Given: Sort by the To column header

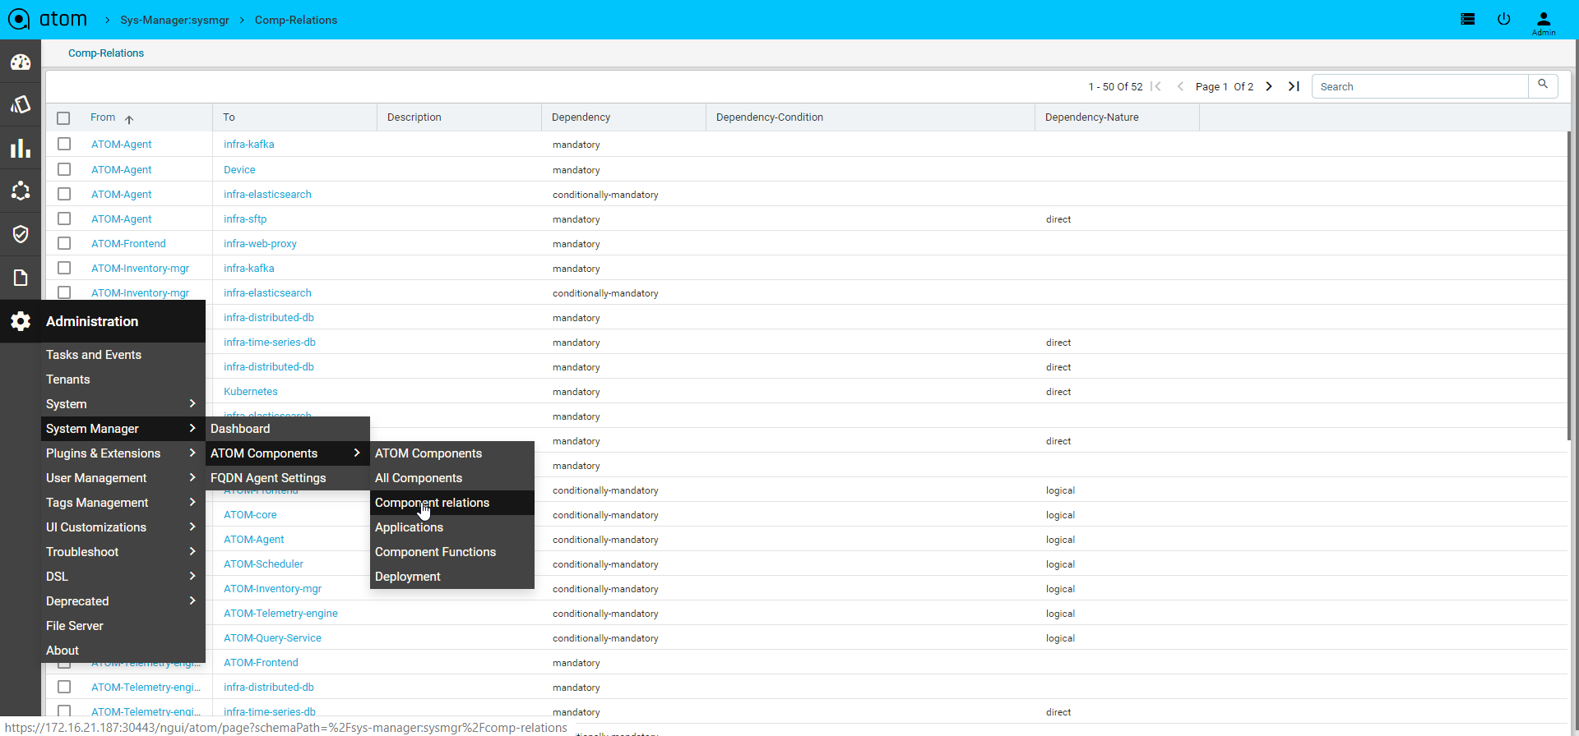Looking at the screenshot, I should coord(229,117).
